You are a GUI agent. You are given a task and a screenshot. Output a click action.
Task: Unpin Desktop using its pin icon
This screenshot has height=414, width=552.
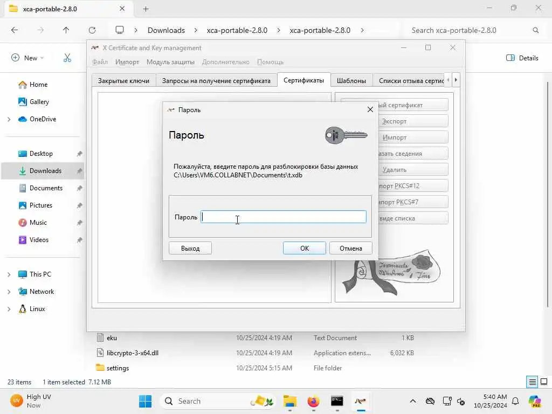pos(80,154)
